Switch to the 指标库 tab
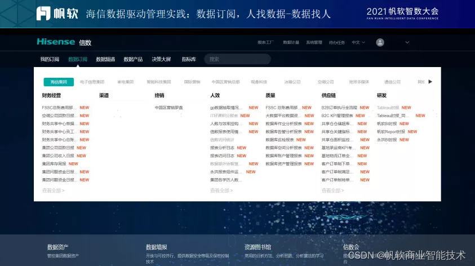This screenshot has height=266, width=475. (189, 59)
